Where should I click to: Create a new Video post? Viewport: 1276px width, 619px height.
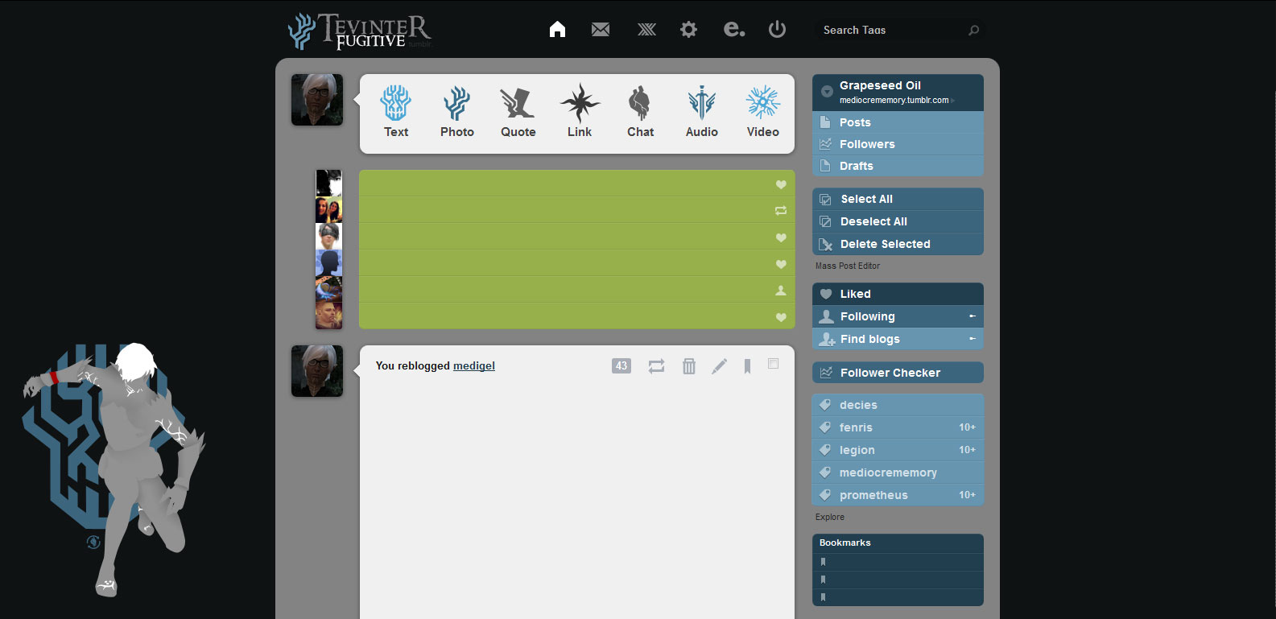pos(763,112)
